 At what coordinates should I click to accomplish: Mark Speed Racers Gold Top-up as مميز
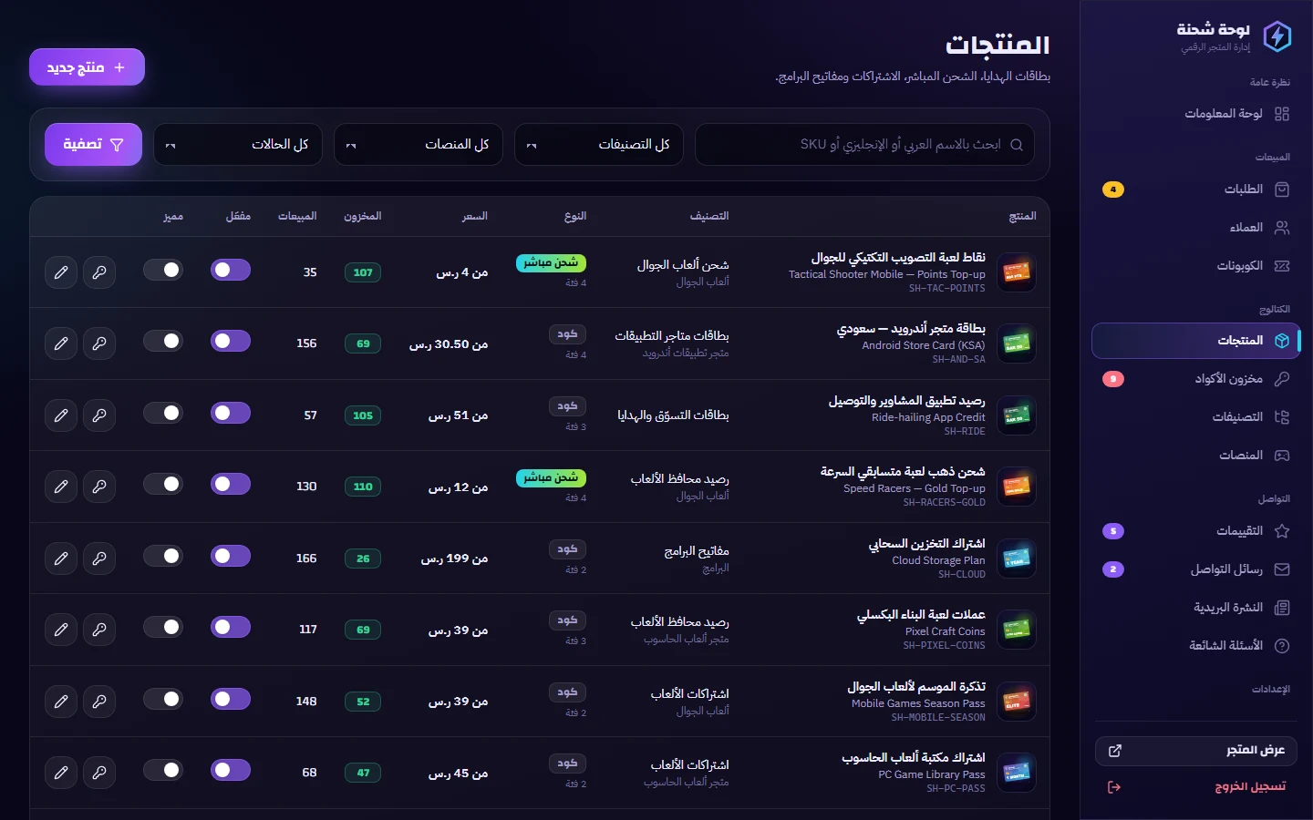coord(163,484)
